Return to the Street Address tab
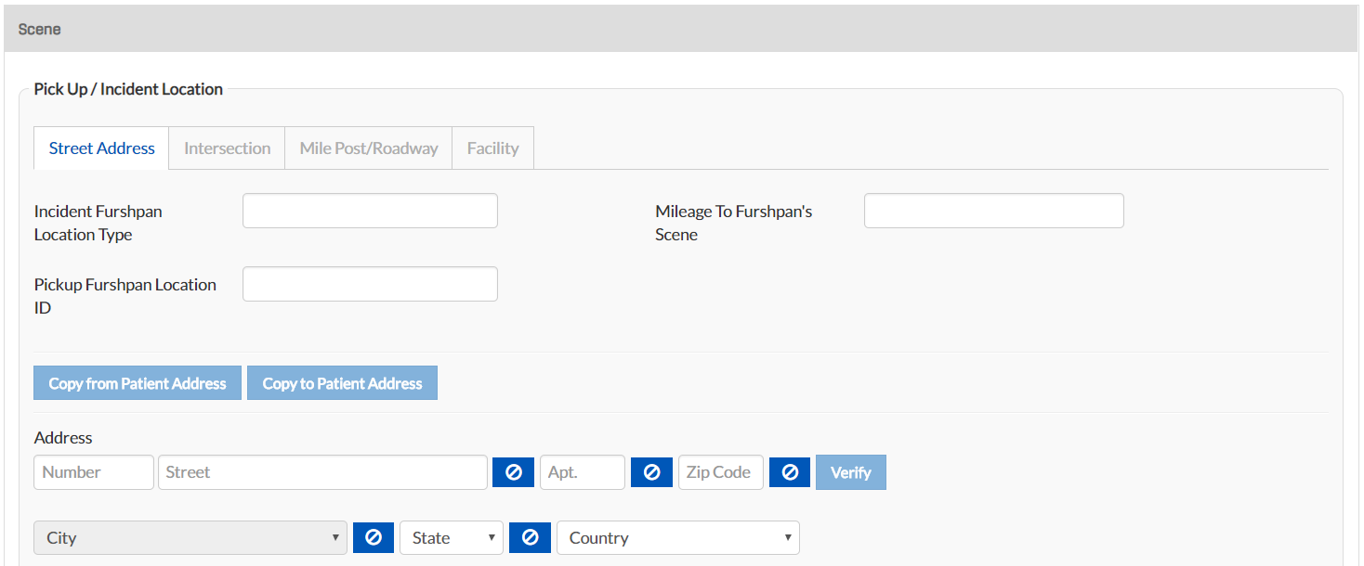The height and width of the screenshot is (566, 1364). point(100,148)
